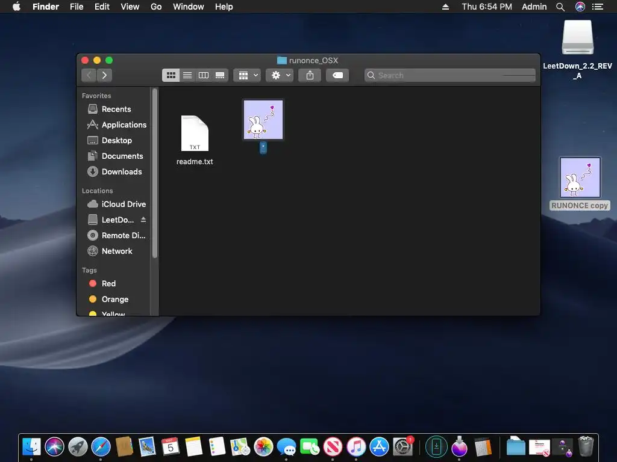617x462 pixels.
Task: Open Notification Center from menu bar
Action: (598, 7)
